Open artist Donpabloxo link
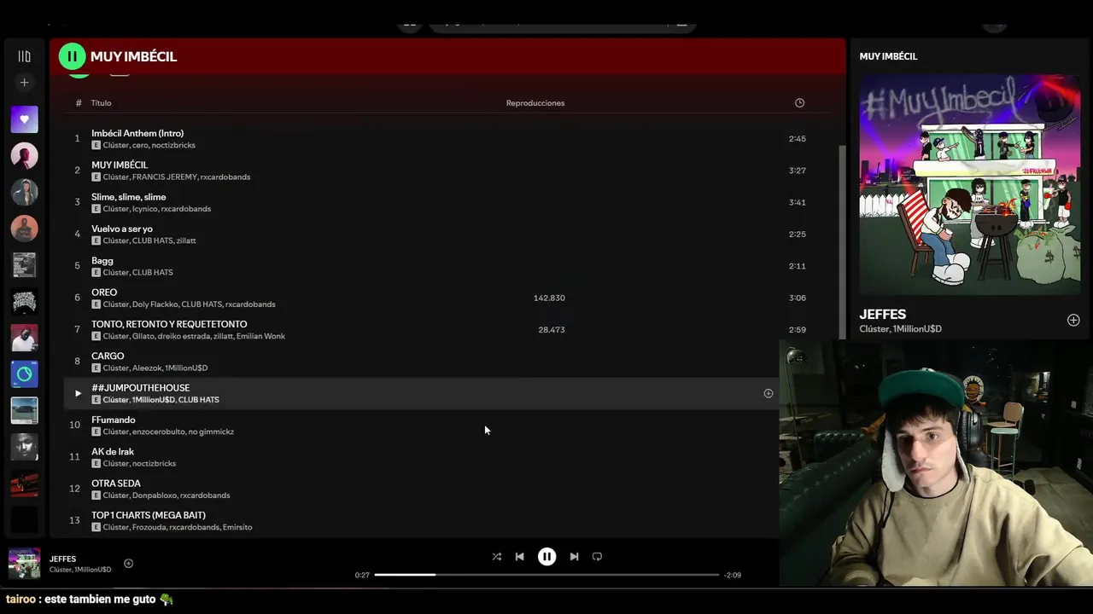Screen dimensions: 1093x614 click(x=154, y=495)
